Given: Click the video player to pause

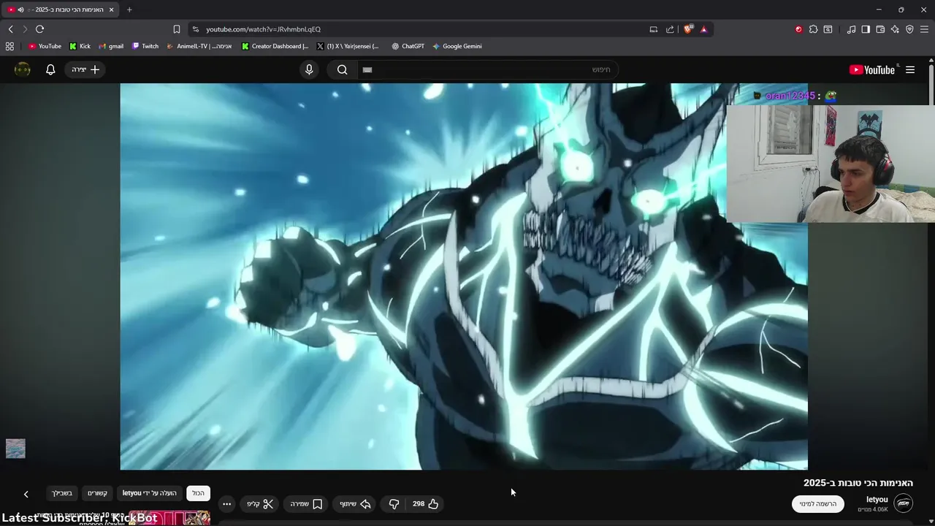Looking at the screenshot, I should click(x=464, y=276).
